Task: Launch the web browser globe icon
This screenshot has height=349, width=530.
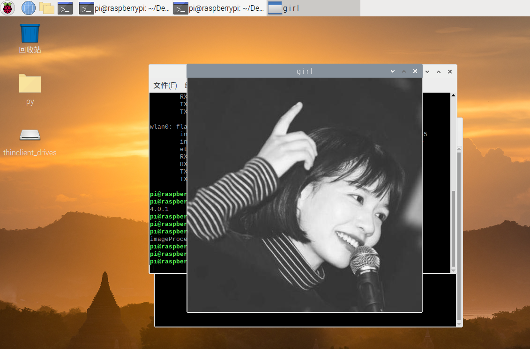Action: click(x=29, y=8)
